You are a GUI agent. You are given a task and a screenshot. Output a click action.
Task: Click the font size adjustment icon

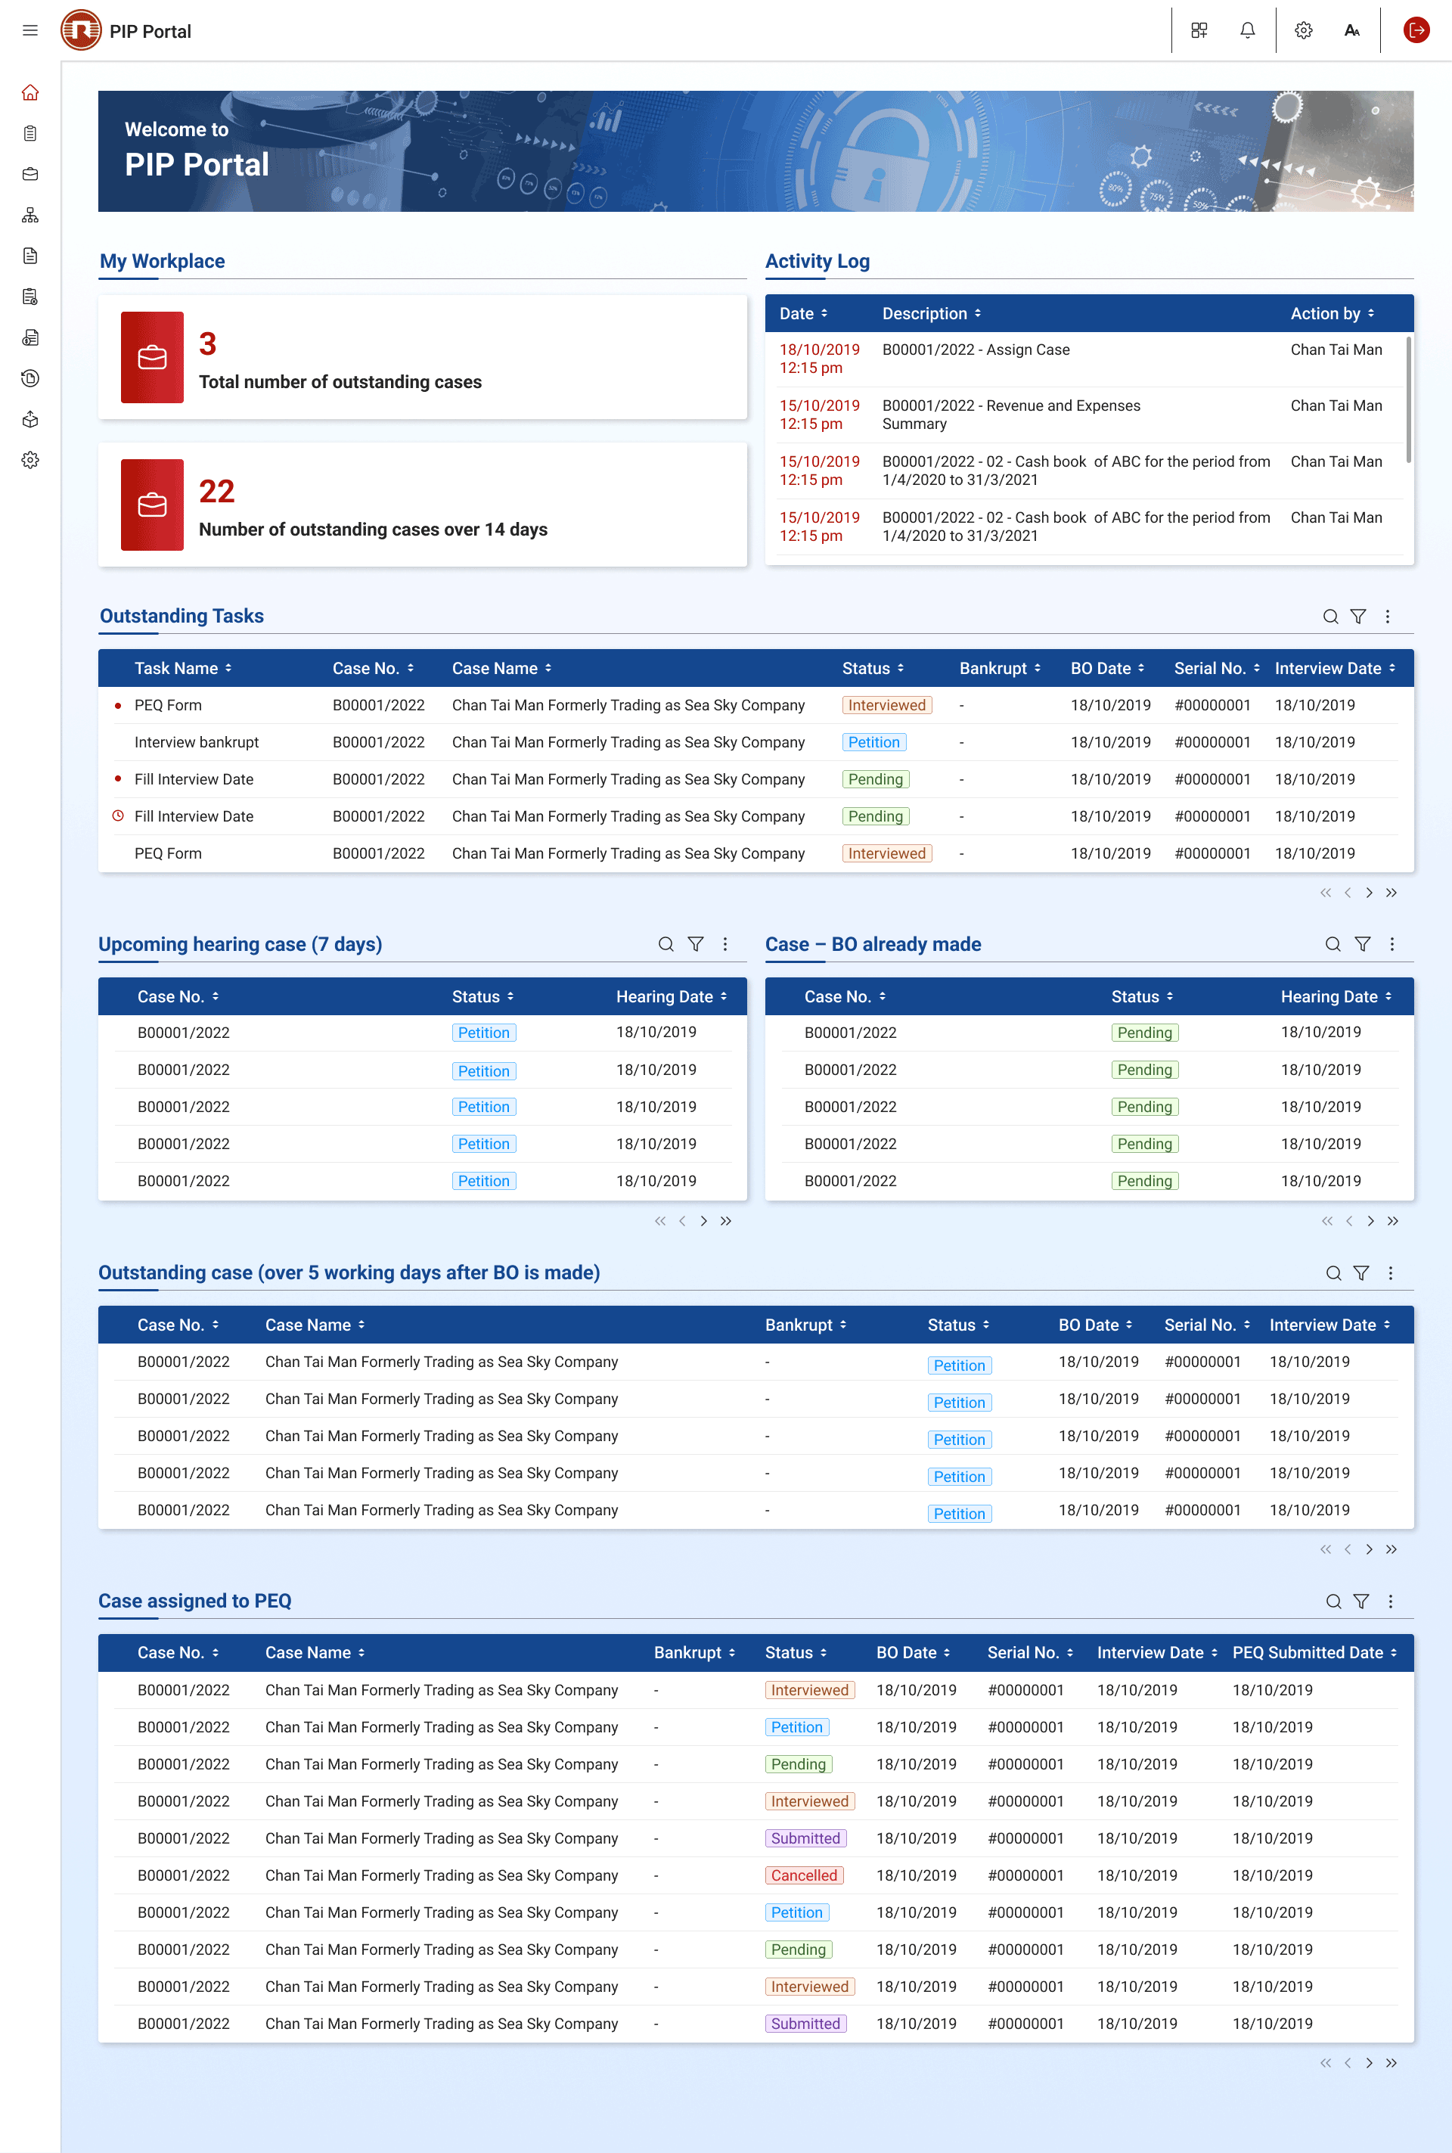click(x=1351, y=30)
